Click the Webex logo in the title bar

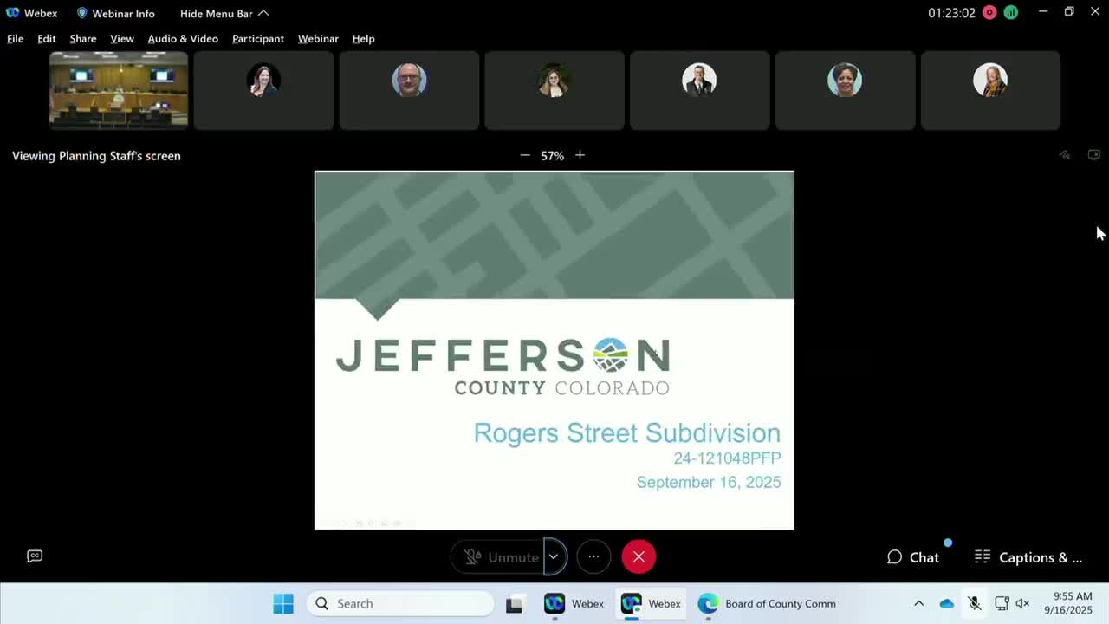point(12,13)
